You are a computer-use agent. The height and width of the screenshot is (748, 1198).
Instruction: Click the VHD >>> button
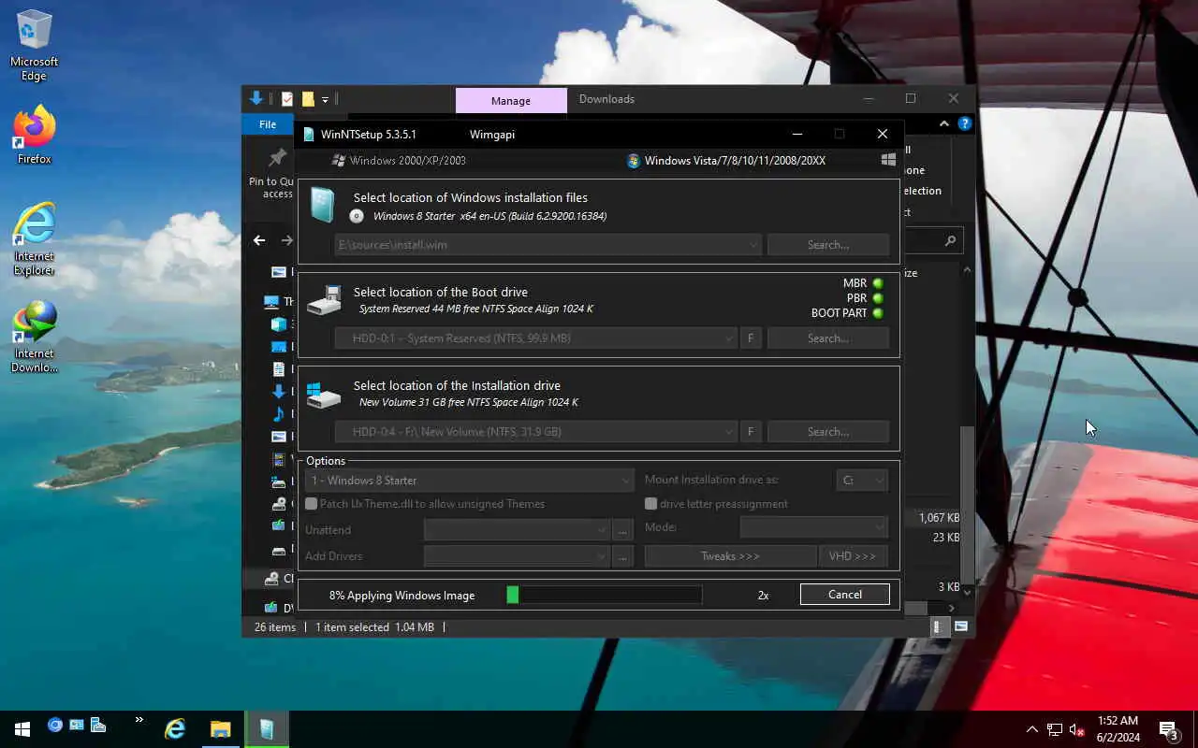coord(853,556)
